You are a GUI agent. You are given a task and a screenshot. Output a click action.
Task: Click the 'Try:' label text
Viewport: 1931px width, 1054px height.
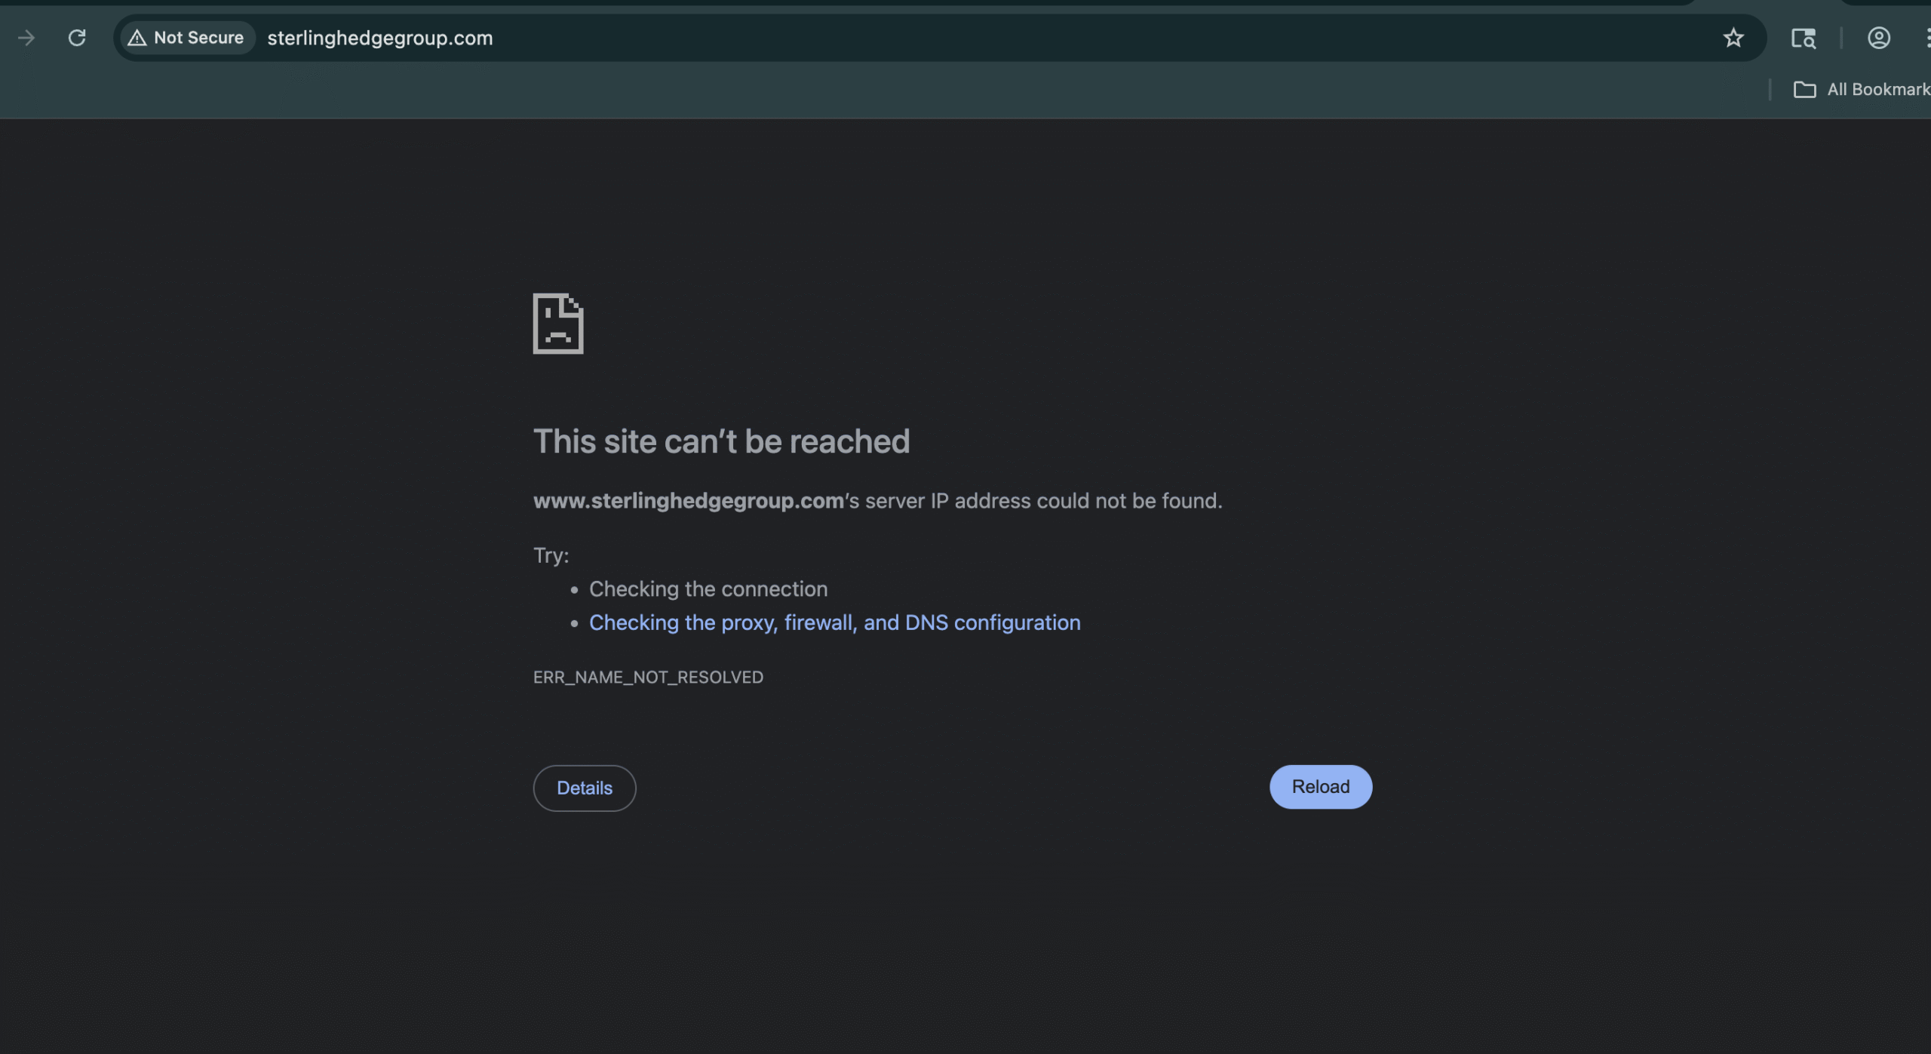pyautogui.click(x=551, y=556)
